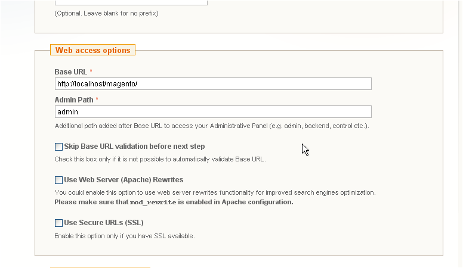Click the red asterisk beside Admin Path
This screenshot has height=268, width=463.
tap(97, 100)
